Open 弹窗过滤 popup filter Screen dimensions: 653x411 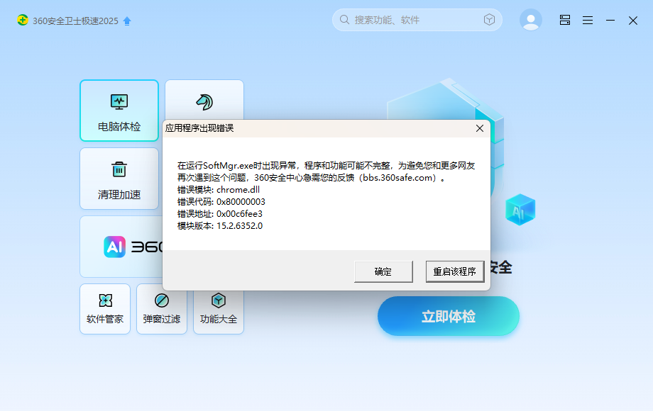coord(162,309)
